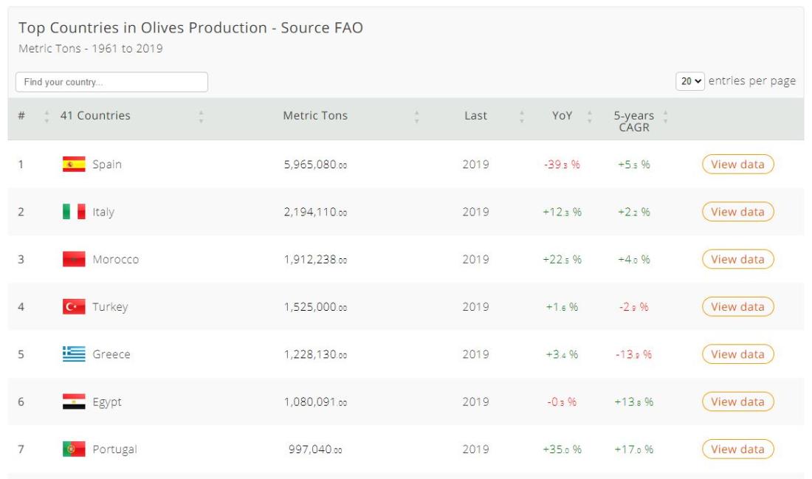Click Egypt's -0 % YoY value
The image size is (812, 479).
(x=562, y=402)
